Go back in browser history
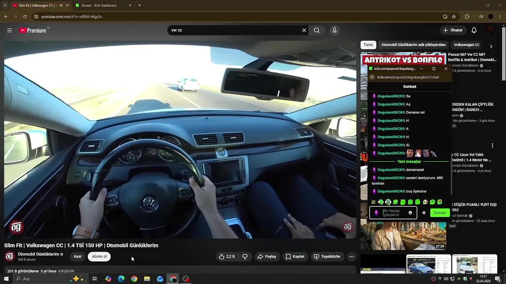Screen dimensions: 506x284 tap(6, 17)
